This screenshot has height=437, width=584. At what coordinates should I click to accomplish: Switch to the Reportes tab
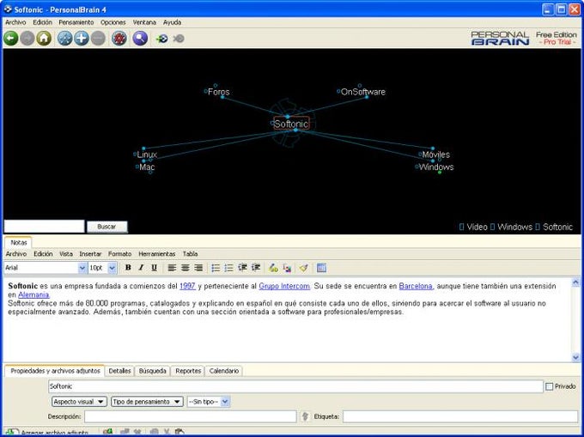pos(188,371)
